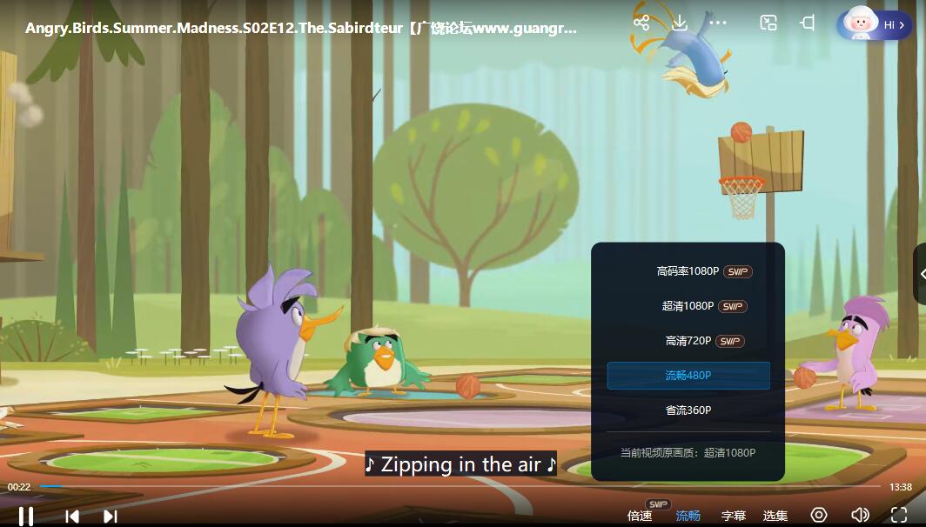Image resolution: width=926 pixels, height=527 pixels.
Task: Pause the video playback
Action: point(25,516)
